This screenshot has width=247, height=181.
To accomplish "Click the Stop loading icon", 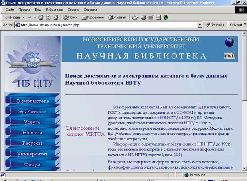I will coord(41,18).
